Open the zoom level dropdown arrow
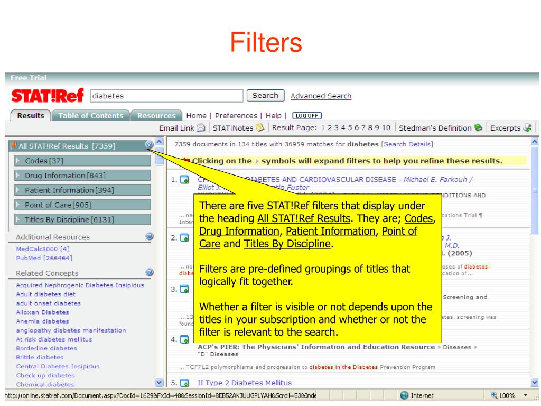 [526, 395]
